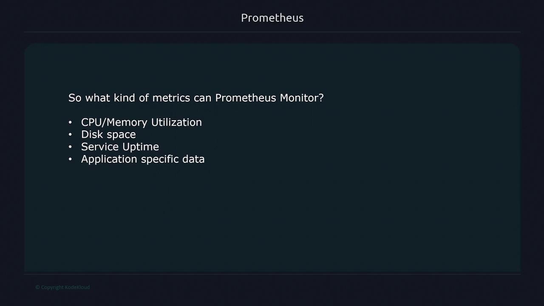The height and width of the screenshot is (306, 544).
Task: Click the word 'KodeKloud' in the footer
Action: pos(77,287)
